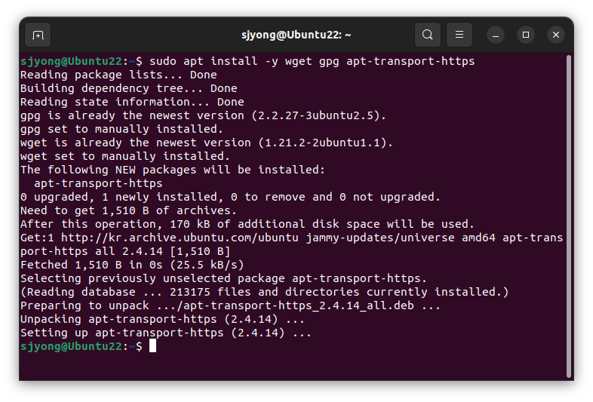Viewport: 593px width, 402px height.
Task: Click the 'Setting up apt-transport-https' line
Action: pos(166,333)
